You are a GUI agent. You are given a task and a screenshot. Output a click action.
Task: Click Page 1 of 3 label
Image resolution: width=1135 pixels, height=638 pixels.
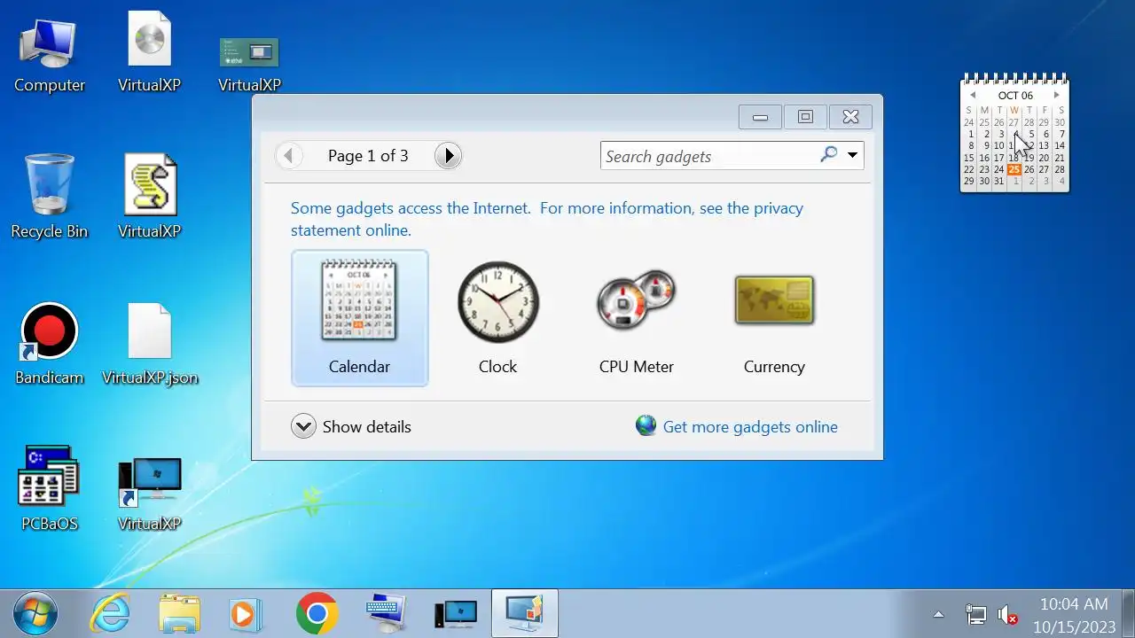tap(368, 156)
